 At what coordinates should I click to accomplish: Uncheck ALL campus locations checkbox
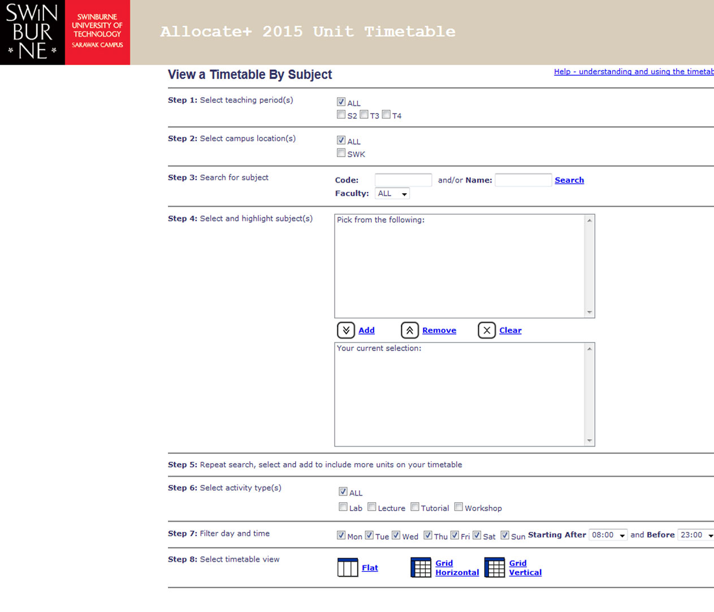point(341,140)
